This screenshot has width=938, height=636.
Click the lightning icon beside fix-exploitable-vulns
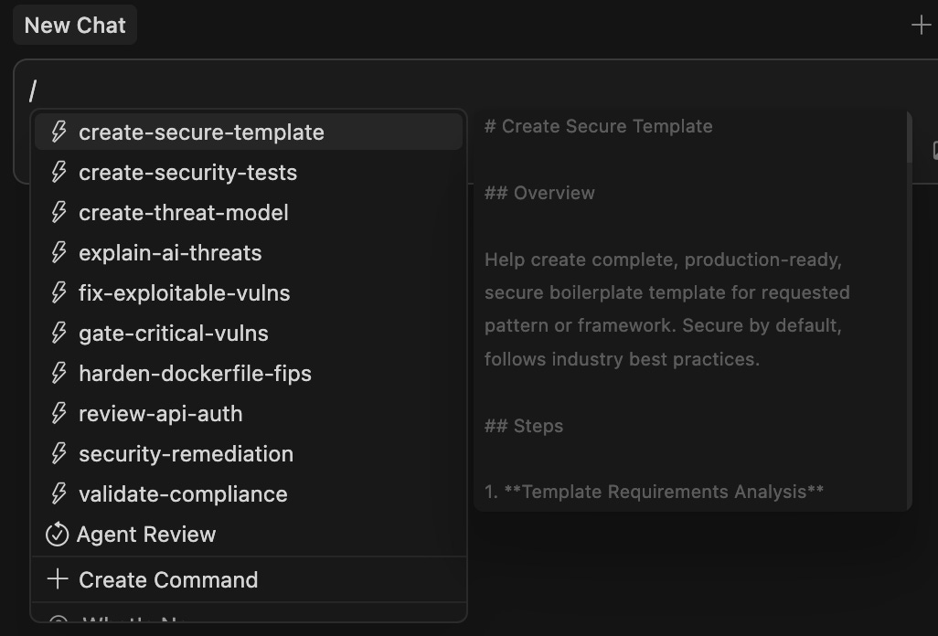(59, 293)
